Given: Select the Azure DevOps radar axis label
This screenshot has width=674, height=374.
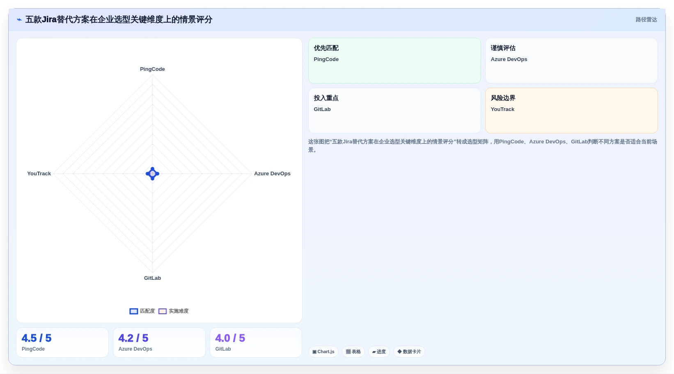Looking at the screenshot, I should 272,174.
